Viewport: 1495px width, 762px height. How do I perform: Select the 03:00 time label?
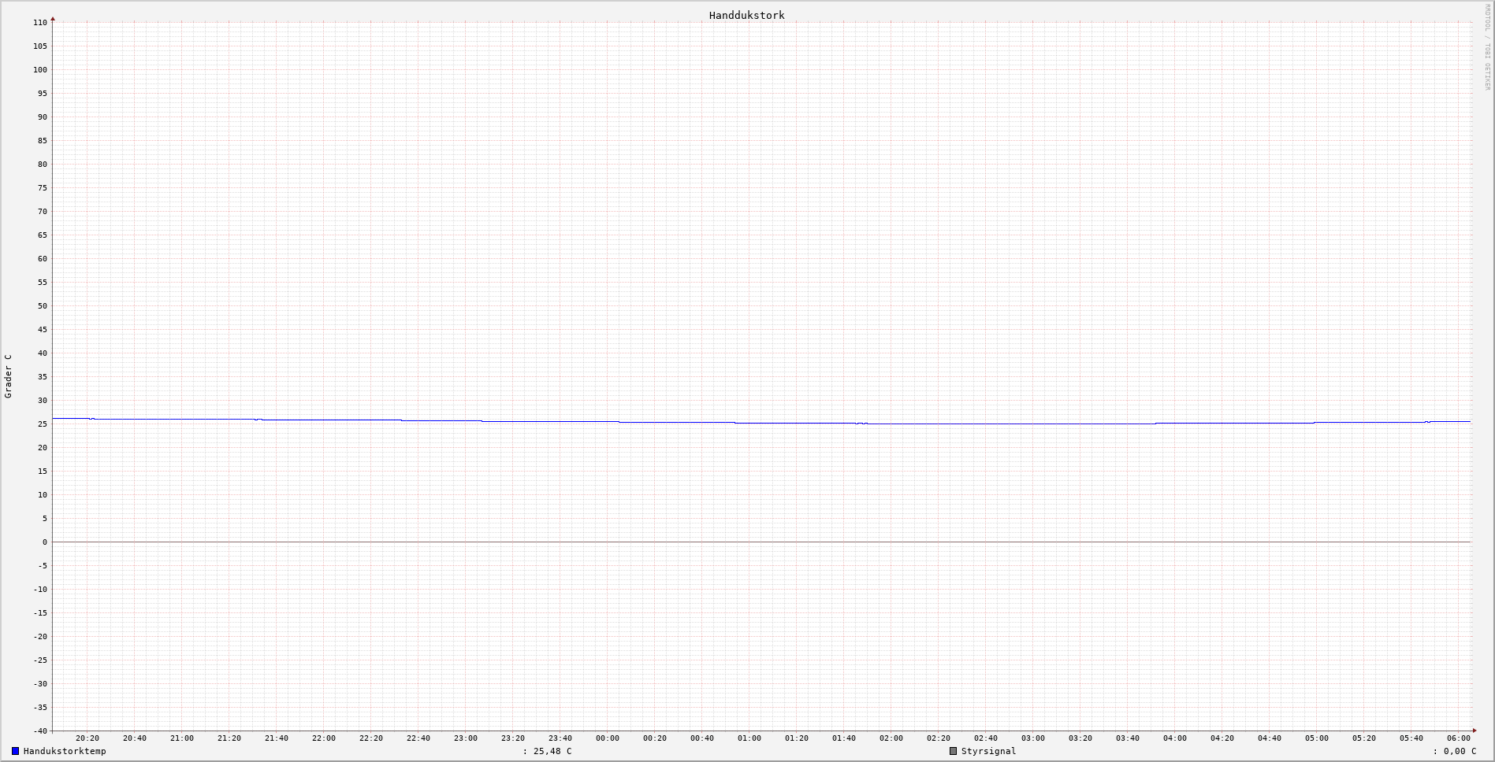tap(1033, 738)
